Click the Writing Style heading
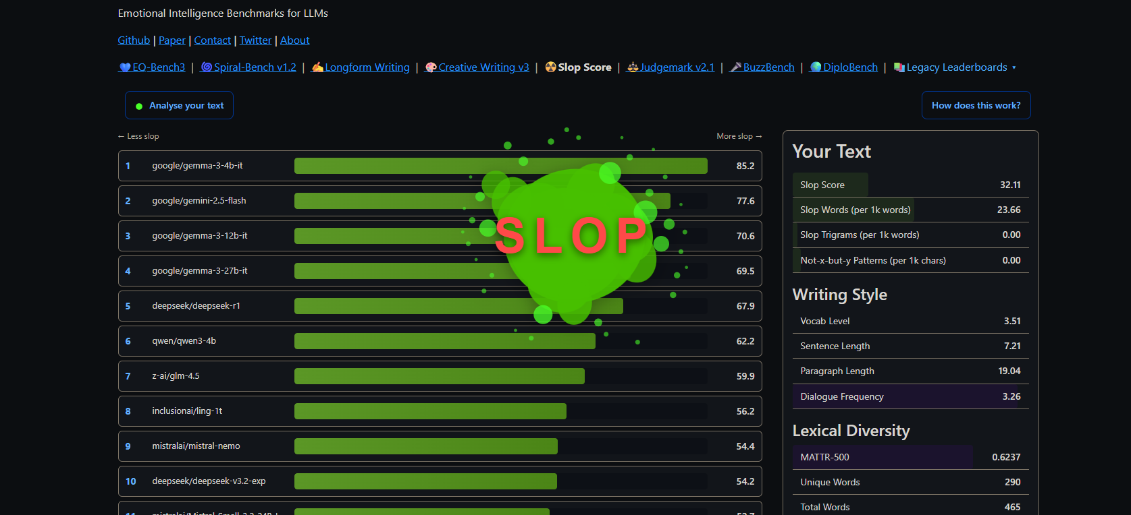Image resolution: width=1131 pixels, height=515 pixels. (x=839, y=295)
